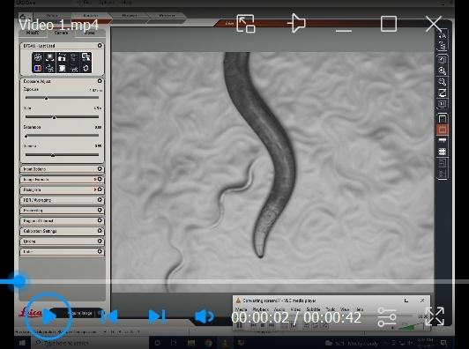Enter full screen with the expand-arrows icon
Screen dimensions: 469x349
[x=435, y=316]
